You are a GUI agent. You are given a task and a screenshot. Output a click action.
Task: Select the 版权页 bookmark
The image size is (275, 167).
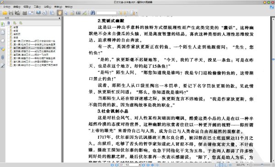click(17, 34)
